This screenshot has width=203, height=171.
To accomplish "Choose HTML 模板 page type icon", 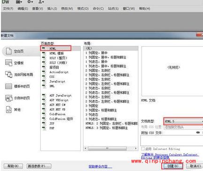I will tap(44, 53).
